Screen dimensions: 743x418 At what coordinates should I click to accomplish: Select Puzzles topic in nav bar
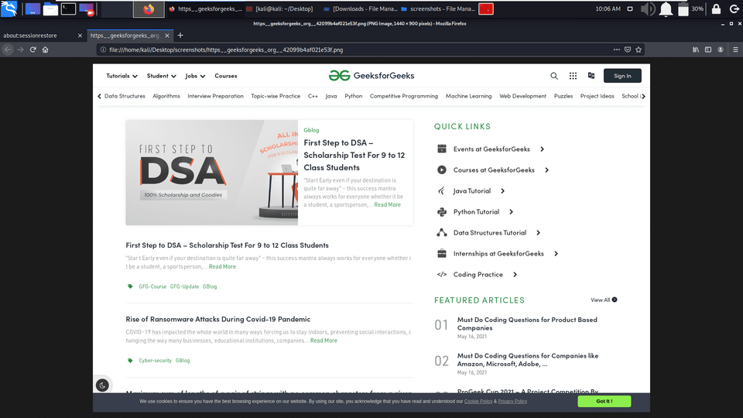(563, 96)
